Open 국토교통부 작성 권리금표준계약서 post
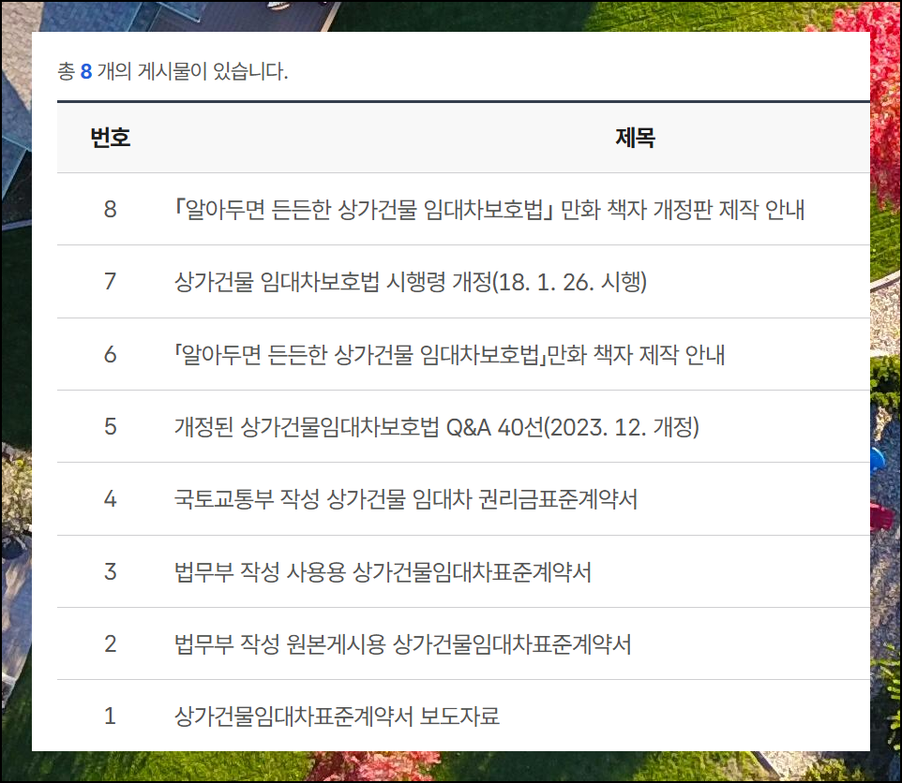The height and width of the screenshot is (783, 902). (x=406, y=499)
